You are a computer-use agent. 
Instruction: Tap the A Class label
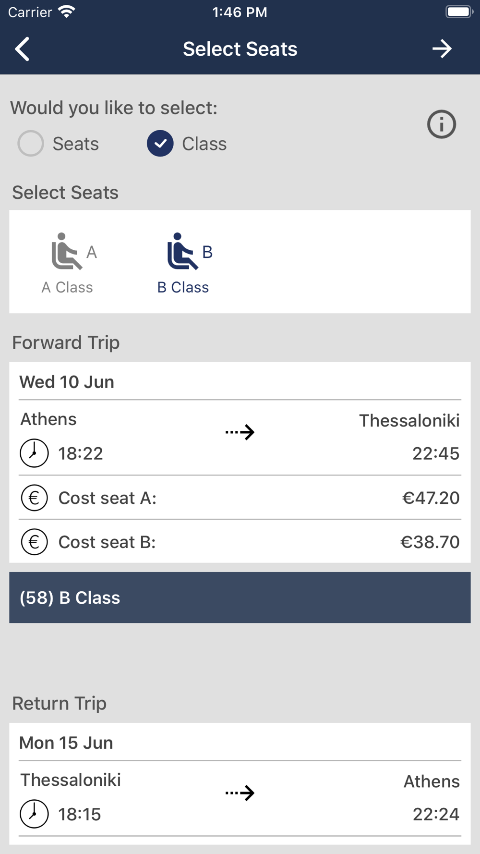(67, 287)
